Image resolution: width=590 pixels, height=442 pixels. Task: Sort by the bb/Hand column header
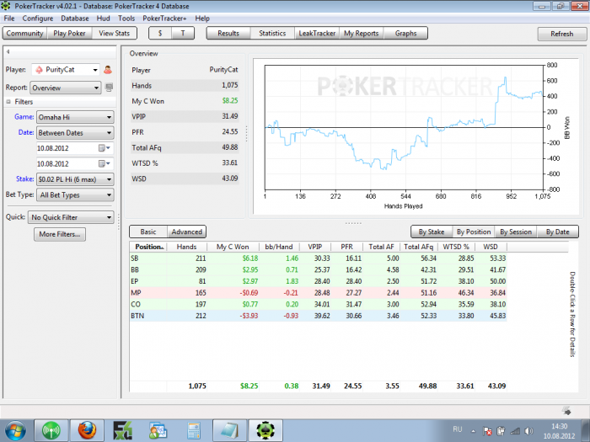[279, 247]
